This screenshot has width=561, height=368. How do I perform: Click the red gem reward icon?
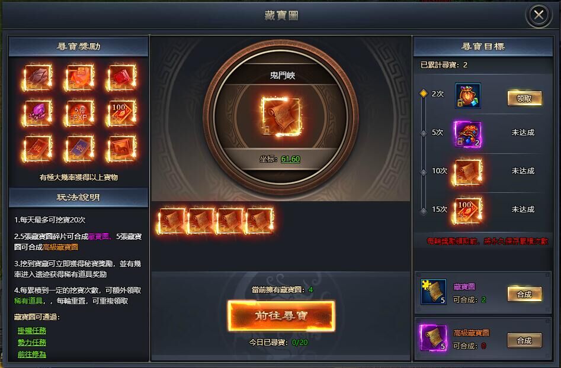(121, 78)
